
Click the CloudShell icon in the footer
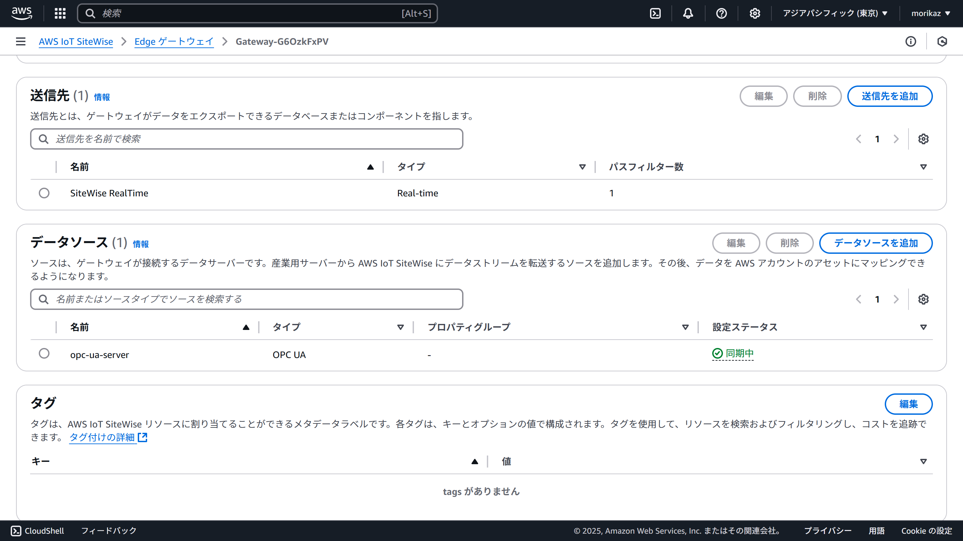16,531
